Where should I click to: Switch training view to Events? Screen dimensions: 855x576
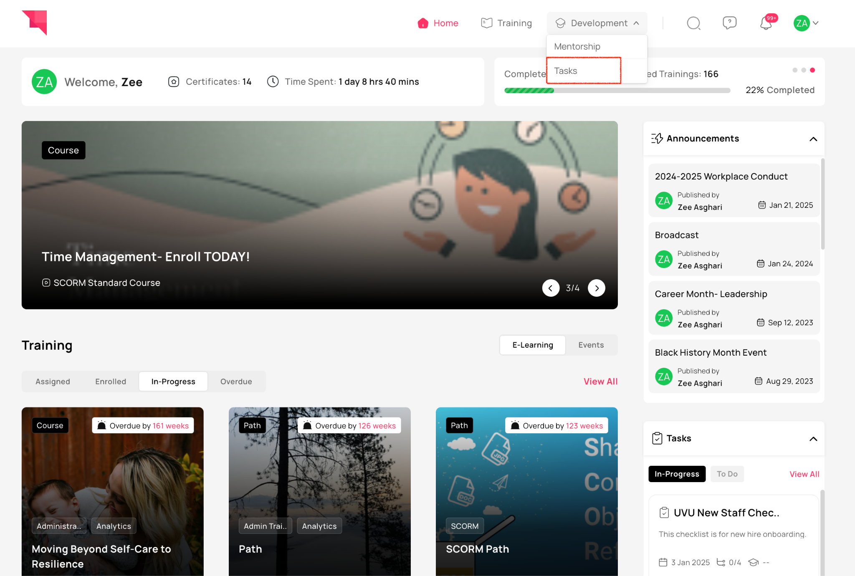[591, 345]
